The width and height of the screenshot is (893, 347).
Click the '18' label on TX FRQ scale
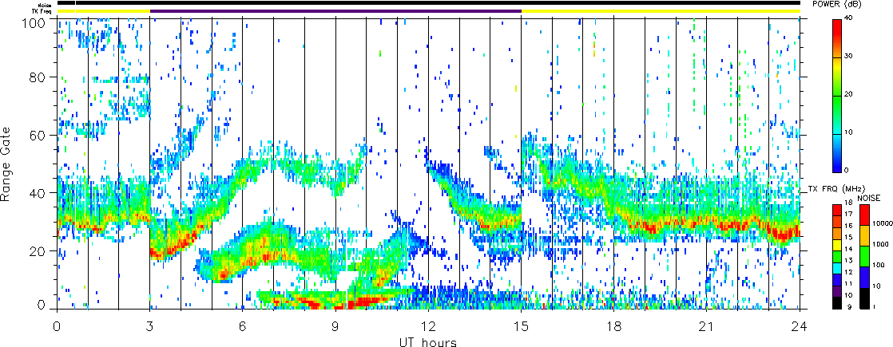pos(848,203)
